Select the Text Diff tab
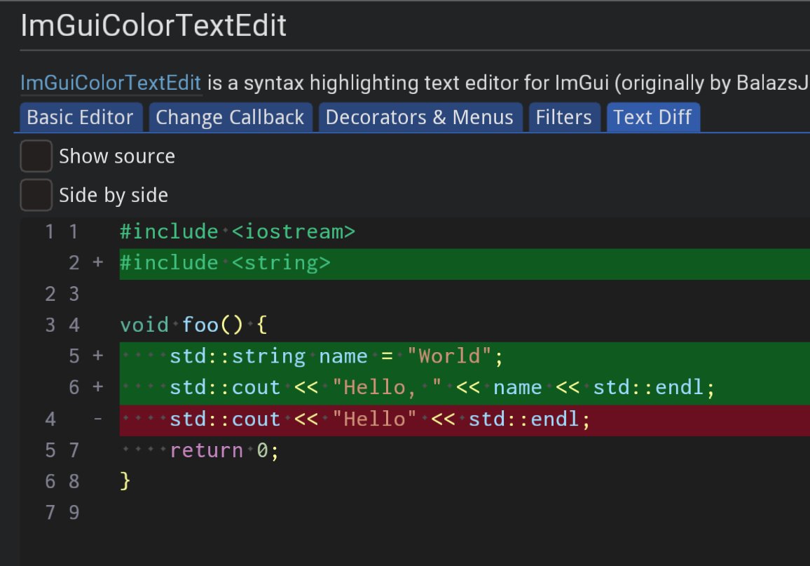The height and width of the screenshot is (566, 810). click(x=652, y=117)
